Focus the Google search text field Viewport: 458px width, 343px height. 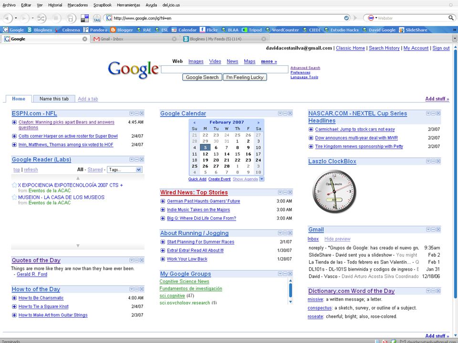tap(225, 69)
